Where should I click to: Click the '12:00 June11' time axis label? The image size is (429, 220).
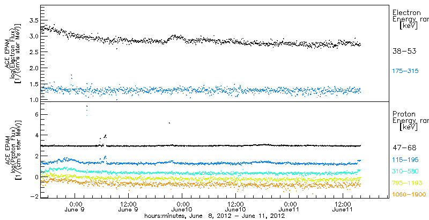[x=343, y=207]
